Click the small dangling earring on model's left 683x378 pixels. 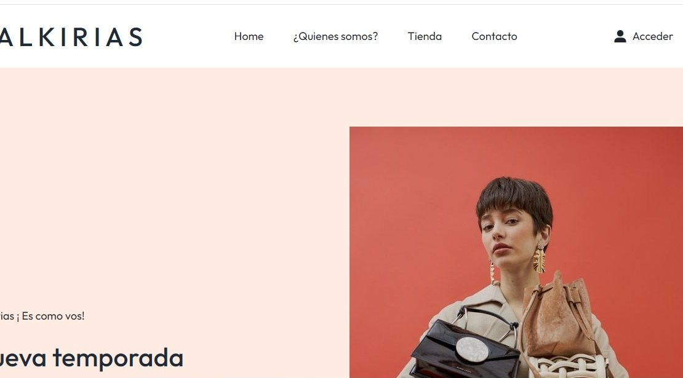[492, 272]
